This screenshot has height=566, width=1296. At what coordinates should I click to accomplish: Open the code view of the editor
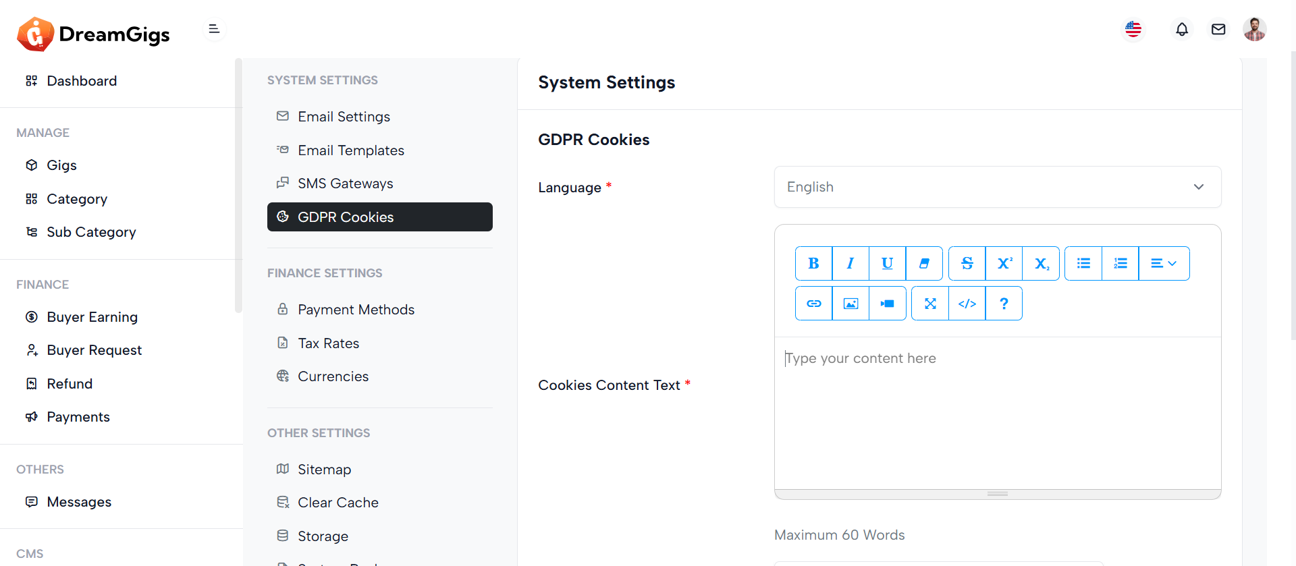(x=967, y=304)
